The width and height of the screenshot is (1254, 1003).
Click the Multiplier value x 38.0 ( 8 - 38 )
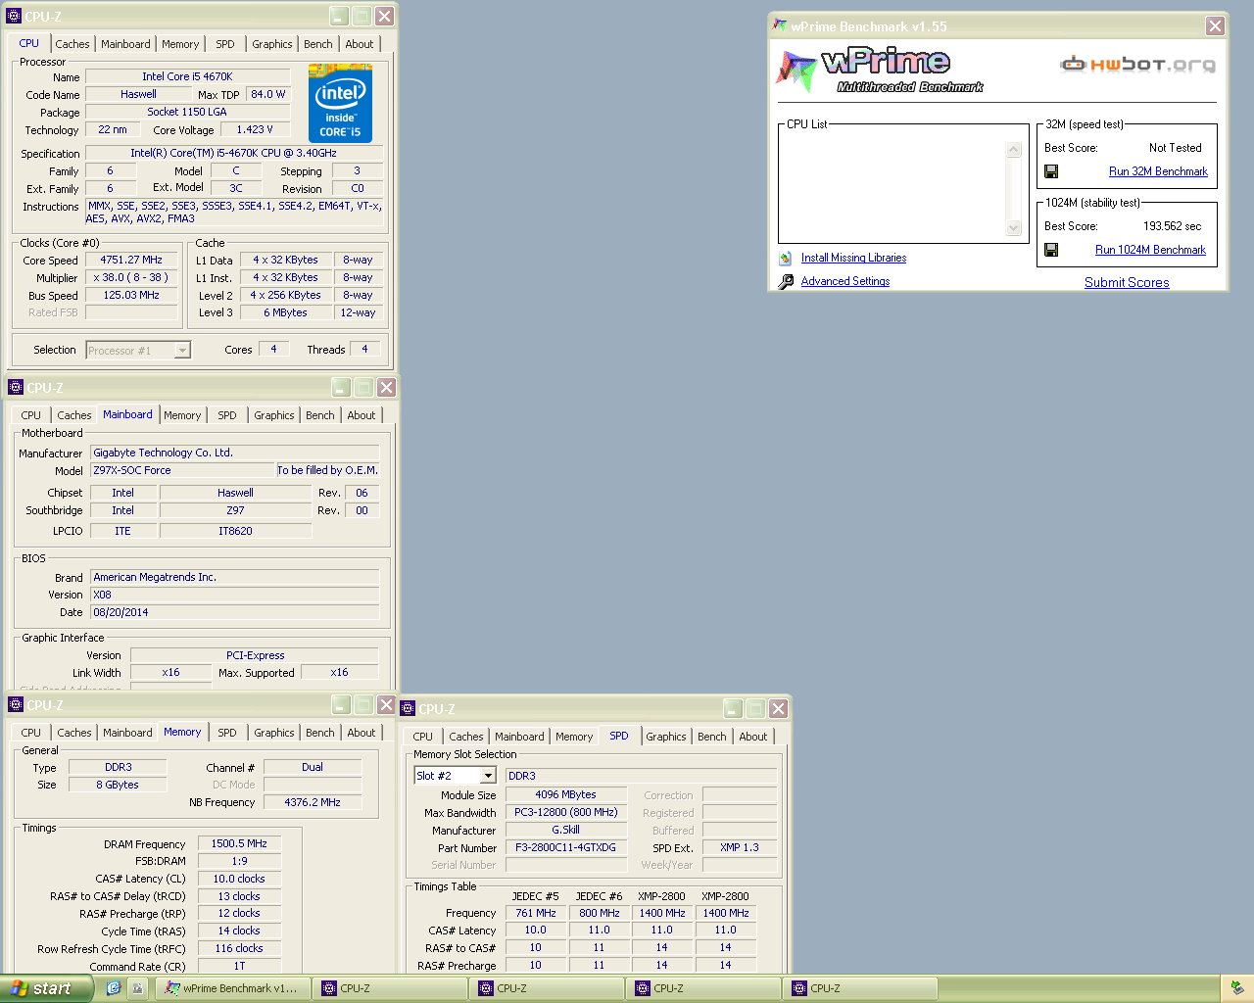[131, 278]
